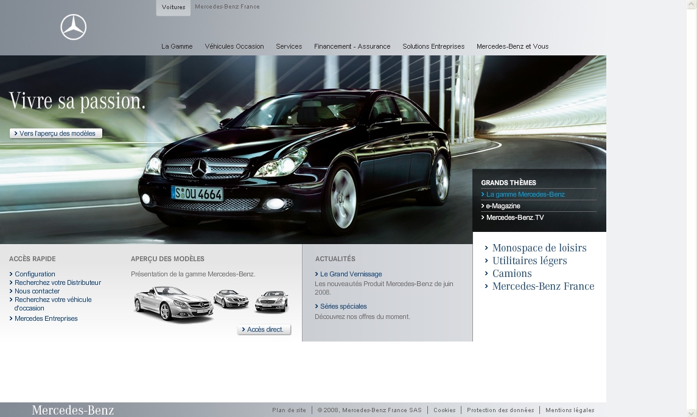Image resolution: width=697 pixels, height=417 pixels.
Task: Open the Nous contacter page
Action: click(x=37, y=291)
